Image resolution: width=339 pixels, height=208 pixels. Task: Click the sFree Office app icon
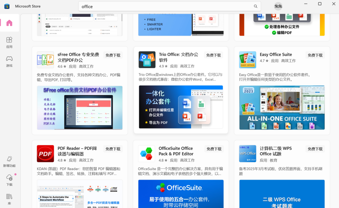(x=45, y=60)
